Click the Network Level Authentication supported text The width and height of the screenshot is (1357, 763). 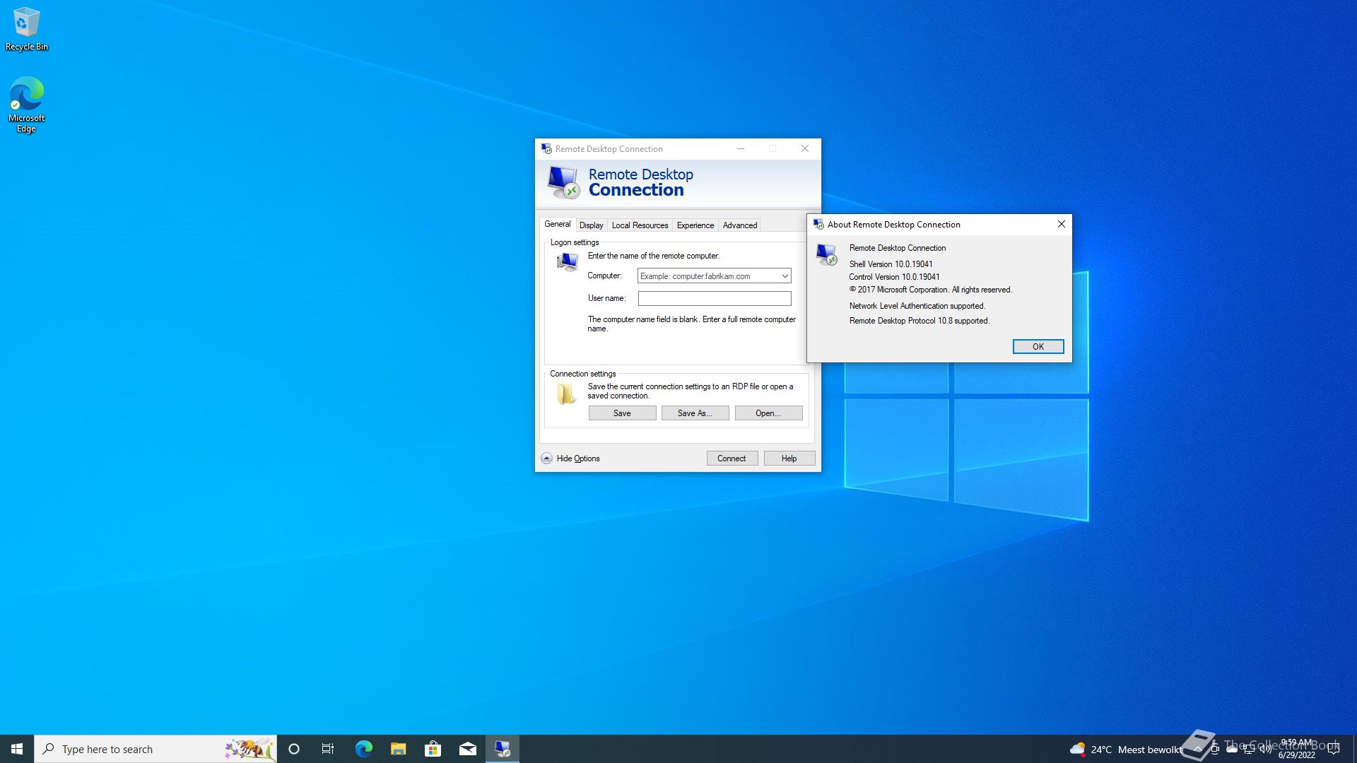(x=917, y=306)
